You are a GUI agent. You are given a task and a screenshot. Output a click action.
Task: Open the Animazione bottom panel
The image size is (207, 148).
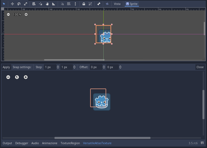tap(50, 143)
